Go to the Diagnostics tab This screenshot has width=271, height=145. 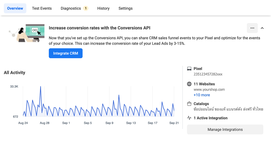tap(71, 8)
